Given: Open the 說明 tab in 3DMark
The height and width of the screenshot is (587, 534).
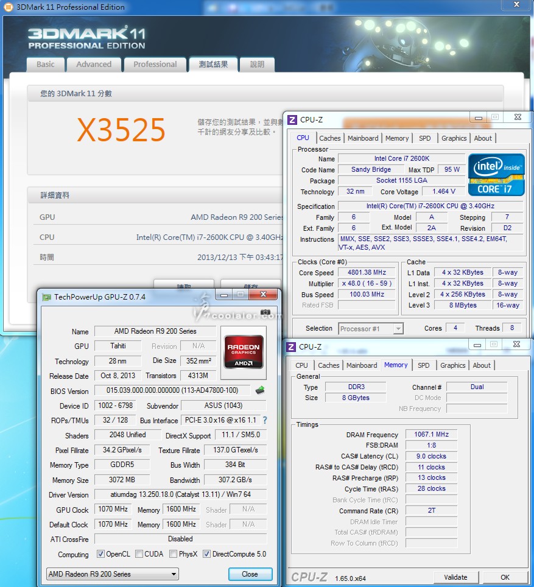Looking at the screenshot, I should coord(258,65).
